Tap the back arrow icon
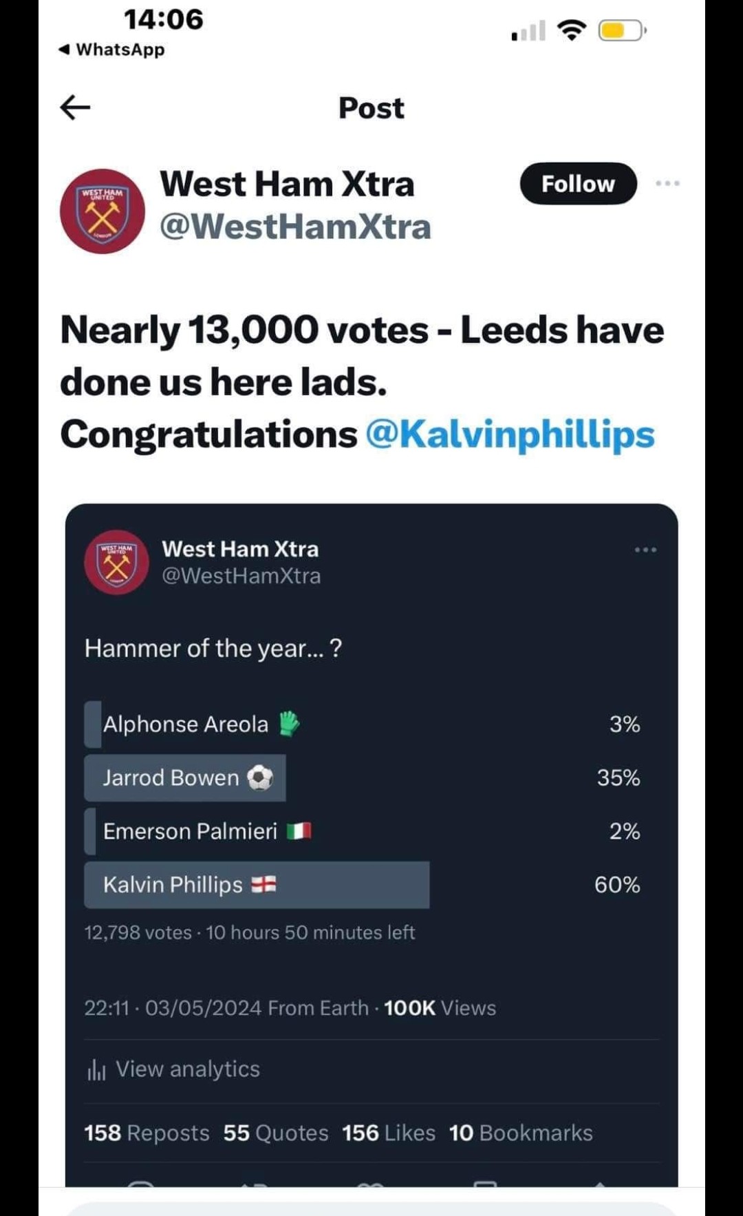Screen dimensions: 743x1216 pyautogui.click(x=75, y=107)
